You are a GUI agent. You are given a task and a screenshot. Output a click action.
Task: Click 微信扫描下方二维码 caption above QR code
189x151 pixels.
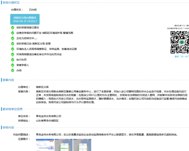182,26
